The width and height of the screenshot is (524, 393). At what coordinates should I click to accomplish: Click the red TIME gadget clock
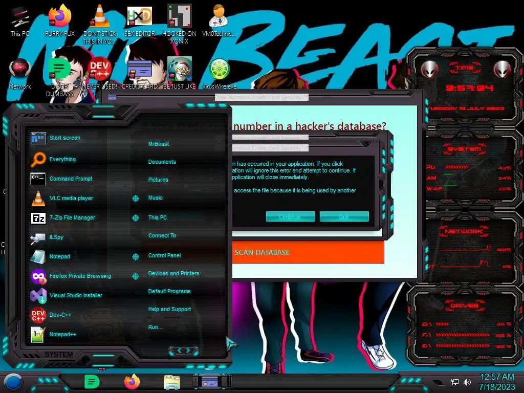(469, 88)
